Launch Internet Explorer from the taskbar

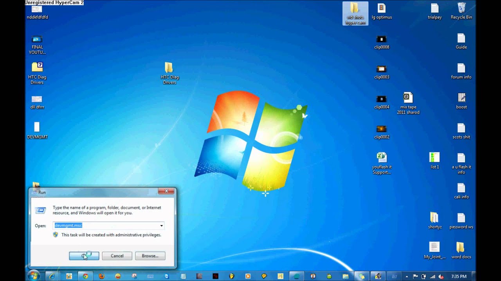point(52,276)
